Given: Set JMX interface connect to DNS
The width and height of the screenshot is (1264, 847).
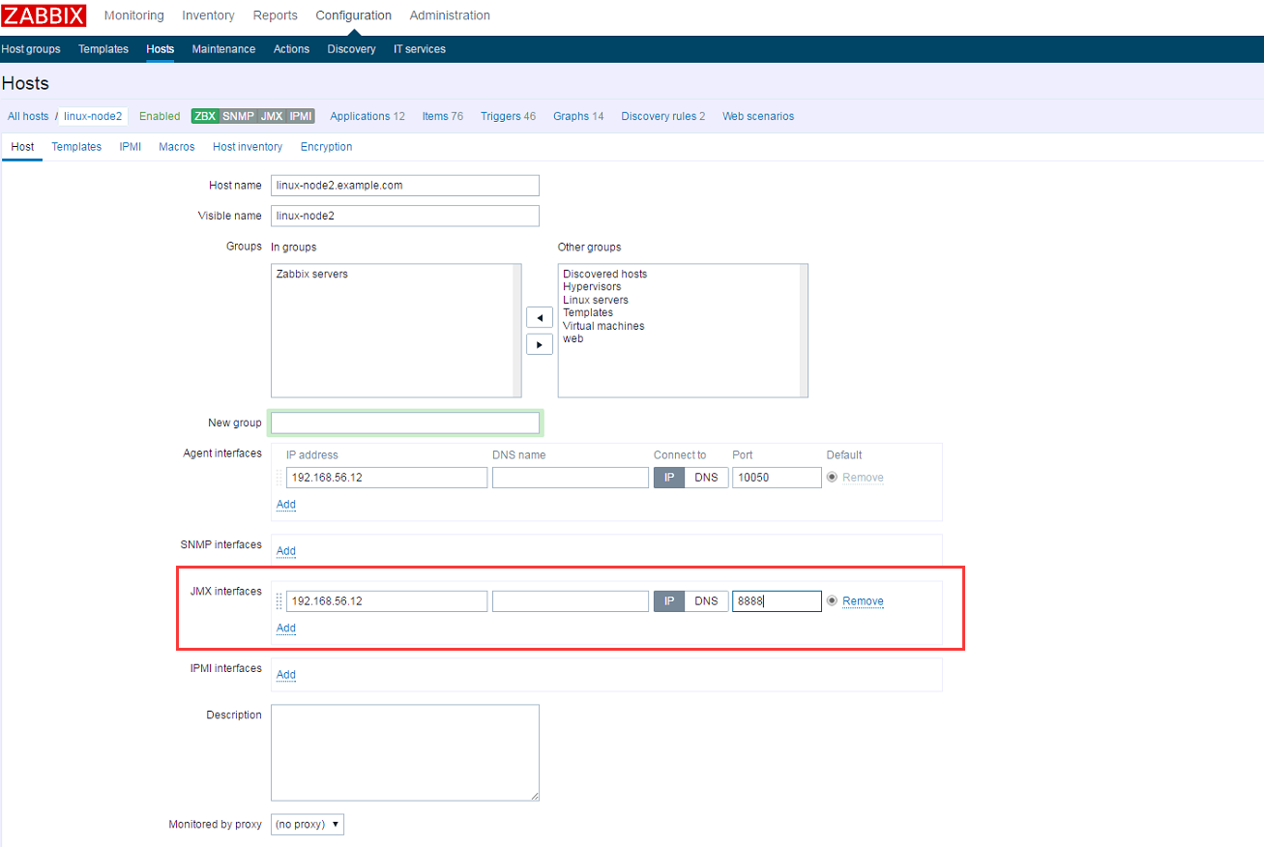Looking at the screenshot, I should pyautogui.click(x=707, y=601).
